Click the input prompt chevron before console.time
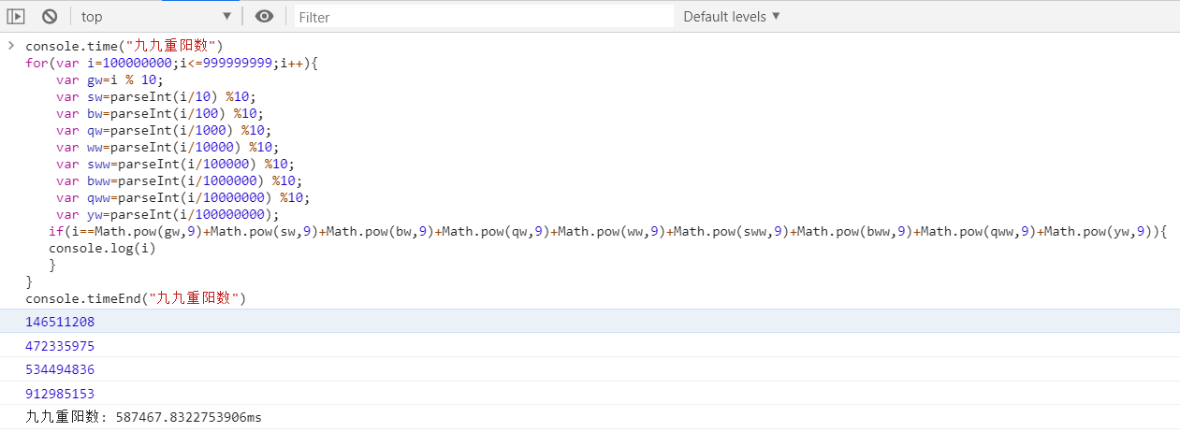The width and height of the screenshot is (1180, 432). 10,46
